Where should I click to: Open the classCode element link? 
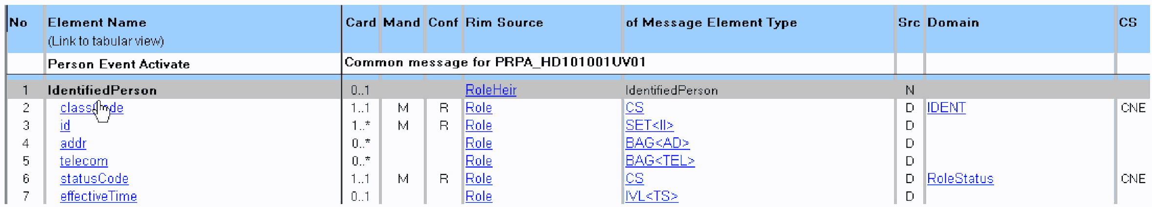click(x=92, y=108)
